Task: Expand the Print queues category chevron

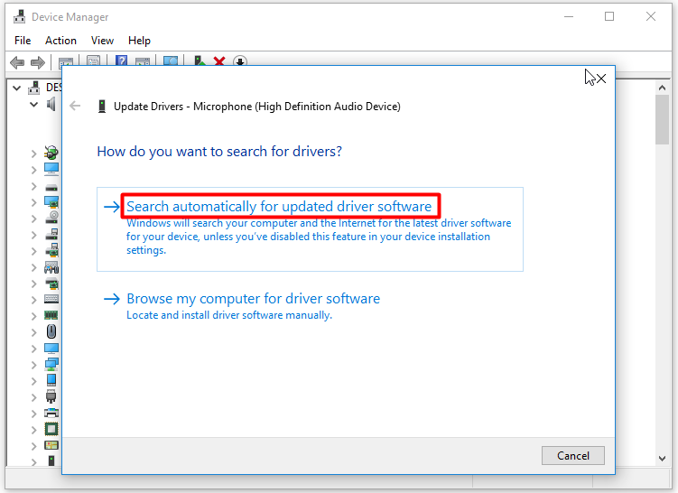Action: (x=33, y=414)
